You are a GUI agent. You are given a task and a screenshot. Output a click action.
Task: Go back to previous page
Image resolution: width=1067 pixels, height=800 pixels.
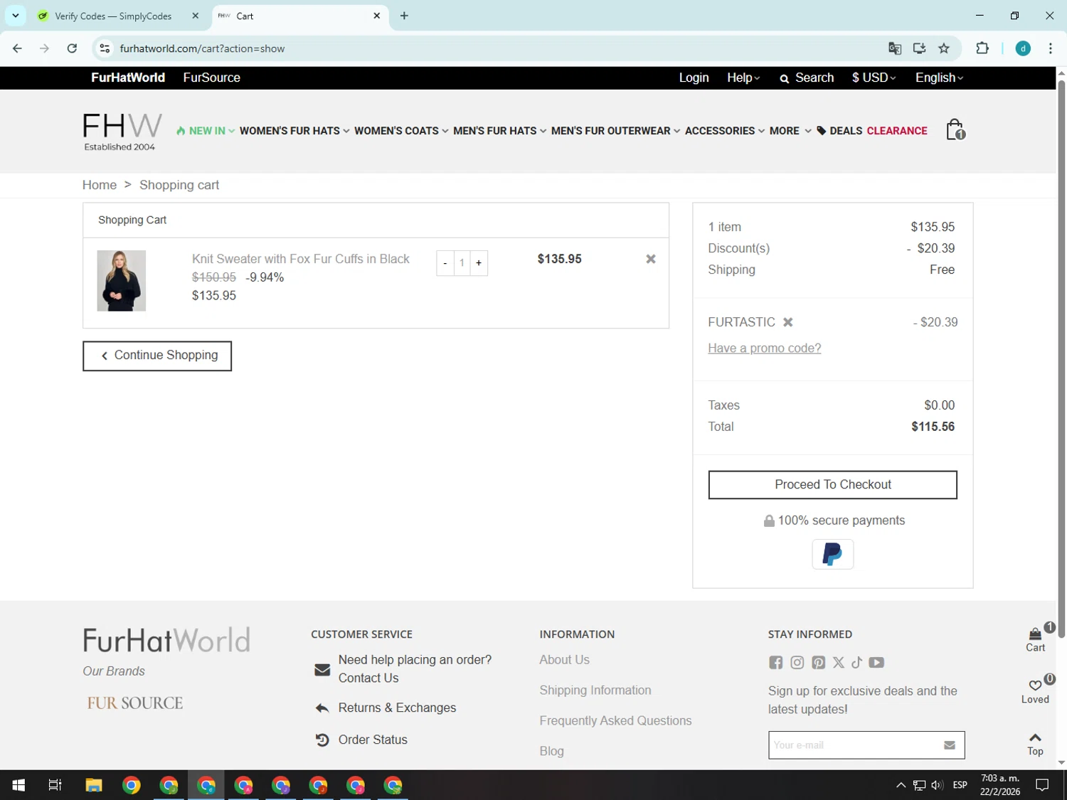17,48
